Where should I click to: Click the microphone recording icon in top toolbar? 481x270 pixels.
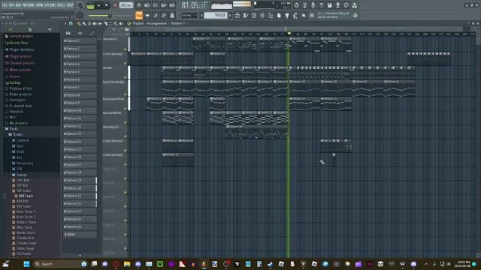(x=313, y=5)
